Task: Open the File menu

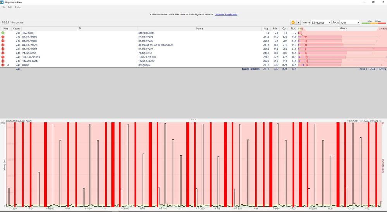Action: (3, 7)
